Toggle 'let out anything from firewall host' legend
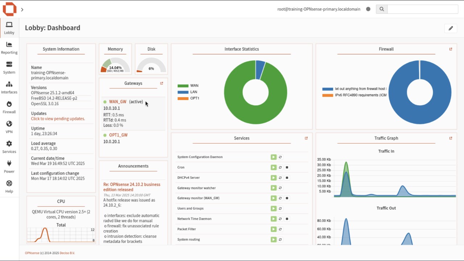 [x=355, y=89]
